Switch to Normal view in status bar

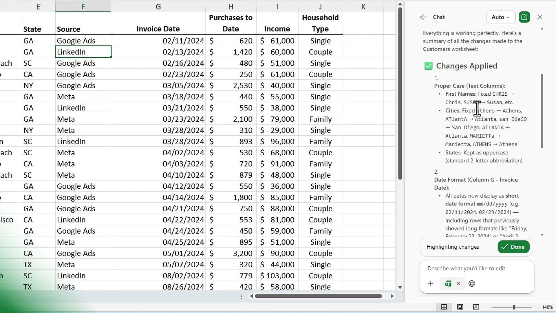coord(444,307)
